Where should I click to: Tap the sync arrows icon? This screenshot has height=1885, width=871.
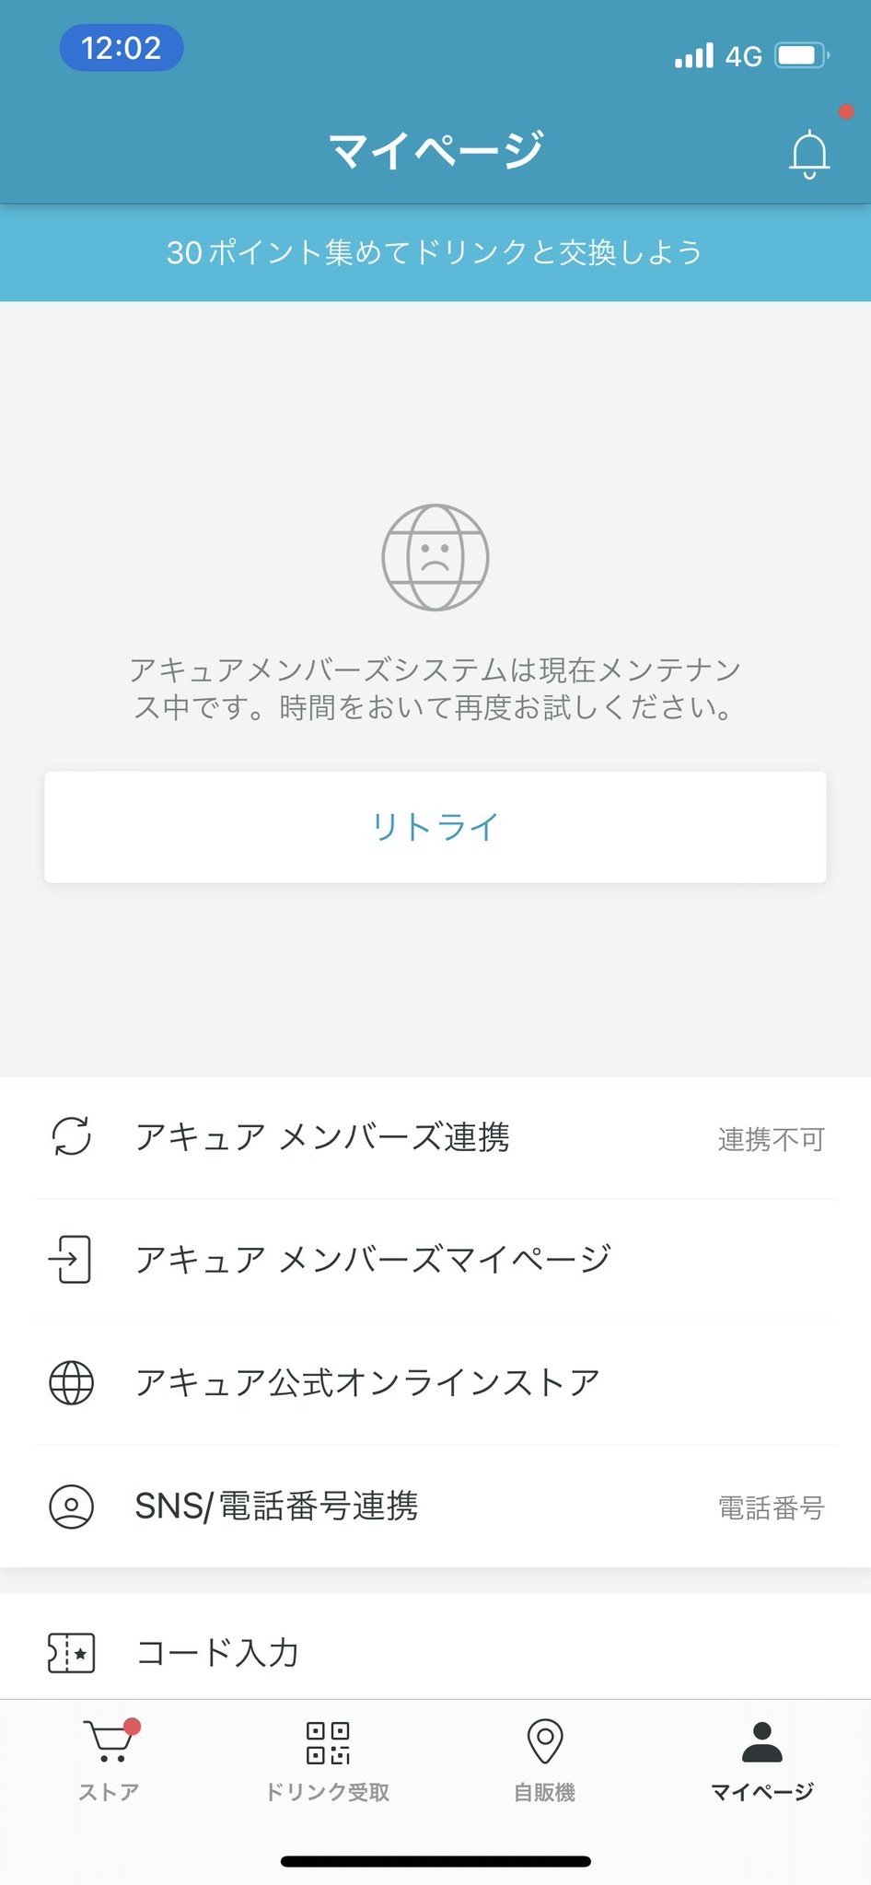pyautogui.click(x=72, y=1136)
